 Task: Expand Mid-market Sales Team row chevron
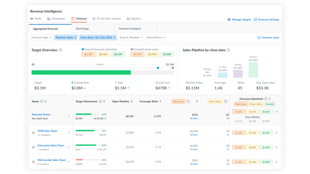point(69,162)
